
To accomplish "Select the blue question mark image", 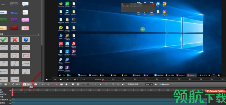I will [x=26, y=40].
